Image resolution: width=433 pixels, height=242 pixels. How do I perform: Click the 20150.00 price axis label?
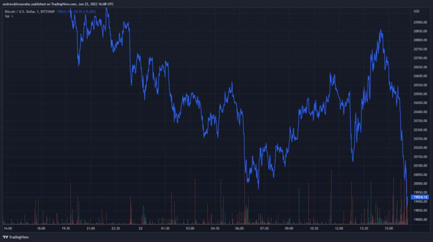(x=420, y=157)
